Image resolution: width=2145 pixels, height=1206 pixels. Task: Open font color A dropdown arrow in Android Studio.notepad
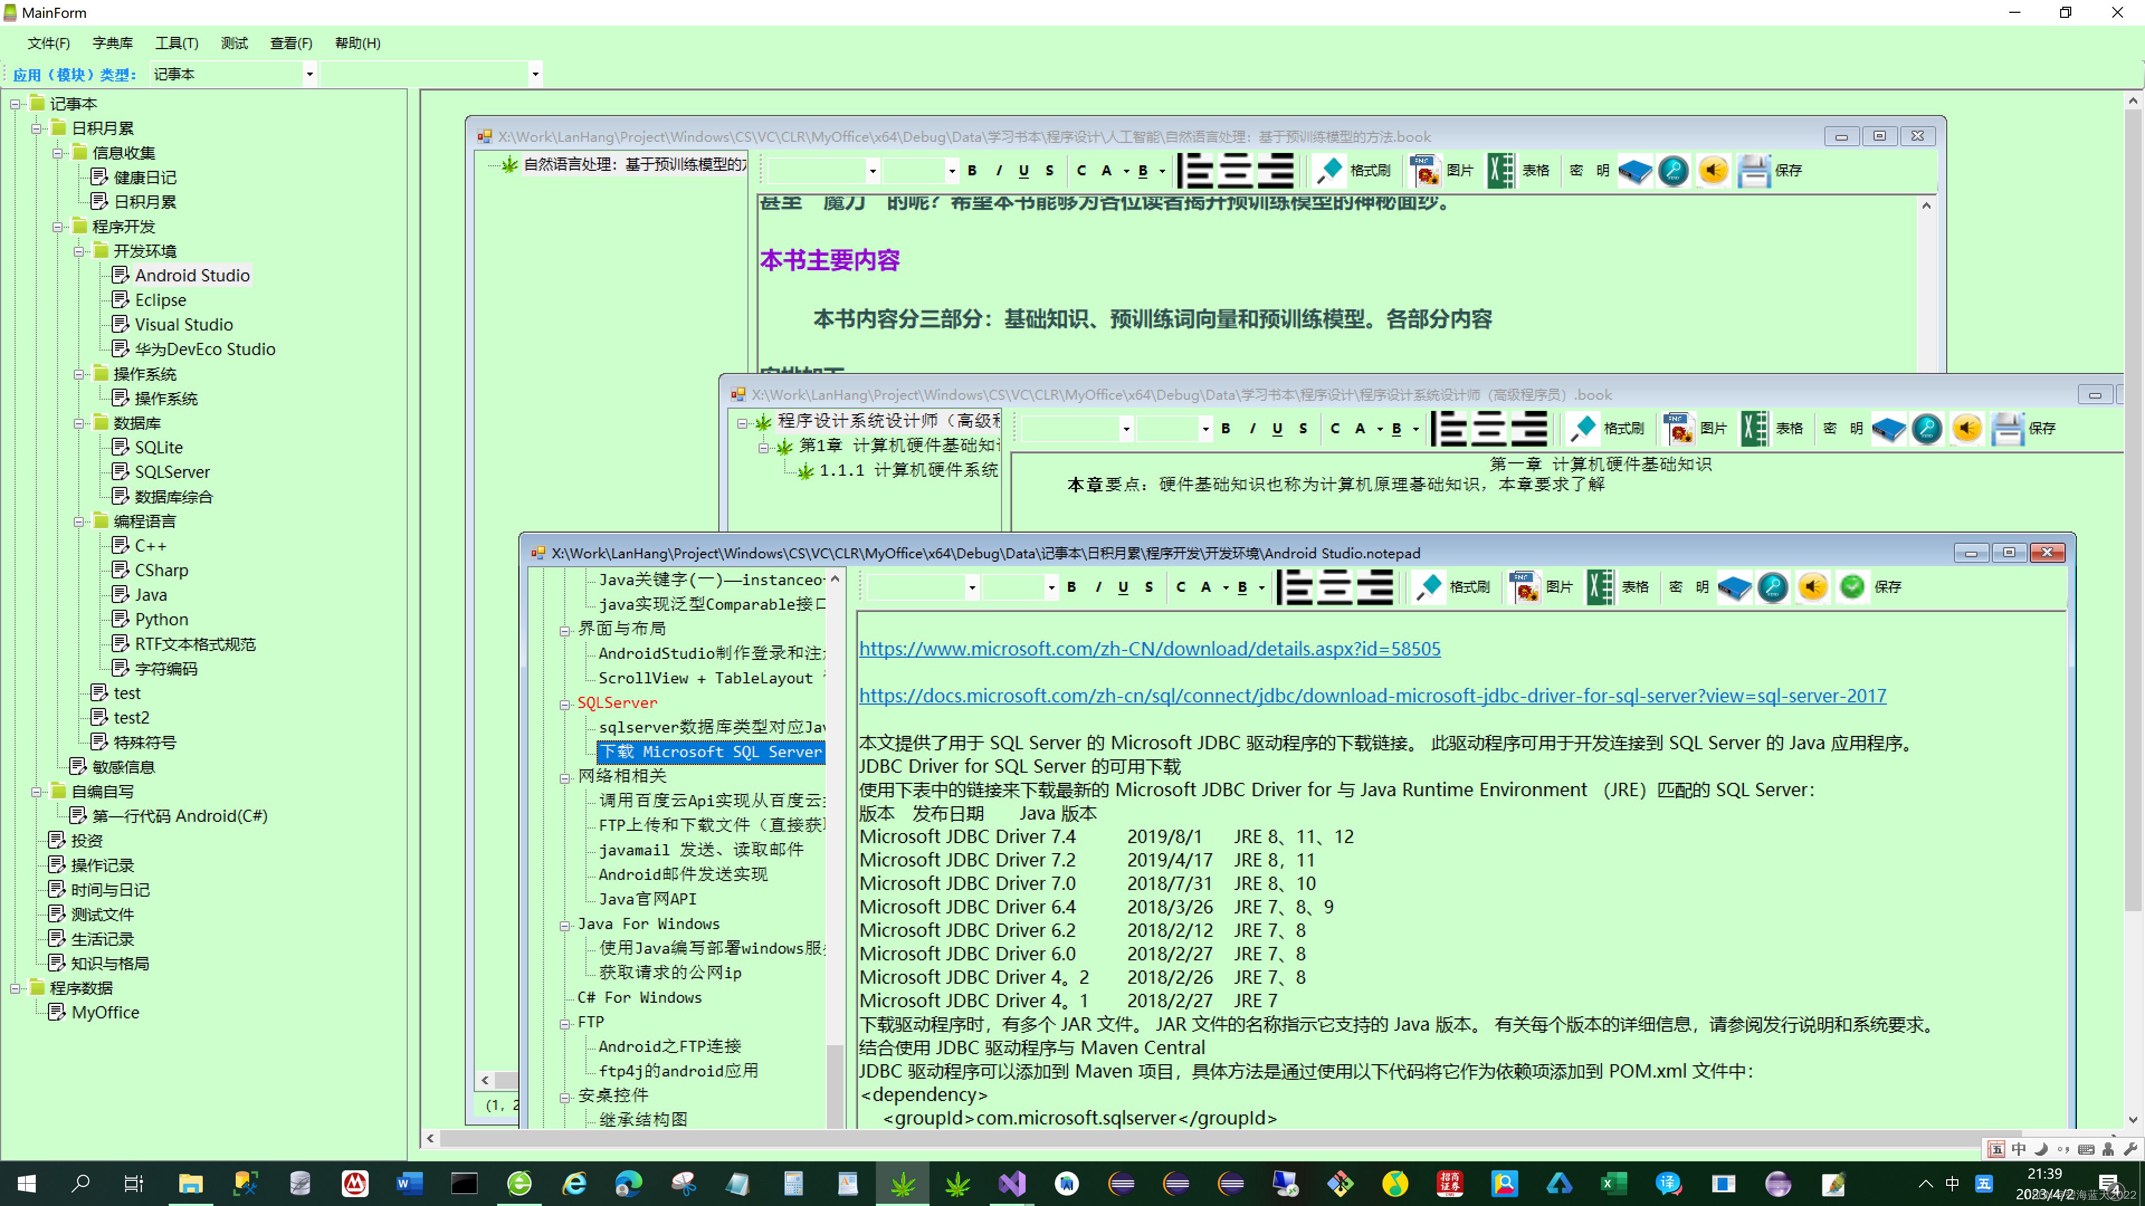tap(1226, 587)
